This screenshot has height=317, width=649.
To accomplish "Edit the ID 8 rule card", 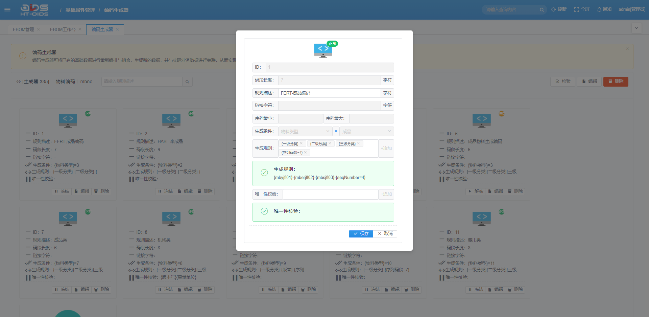I will click(185, 290).
